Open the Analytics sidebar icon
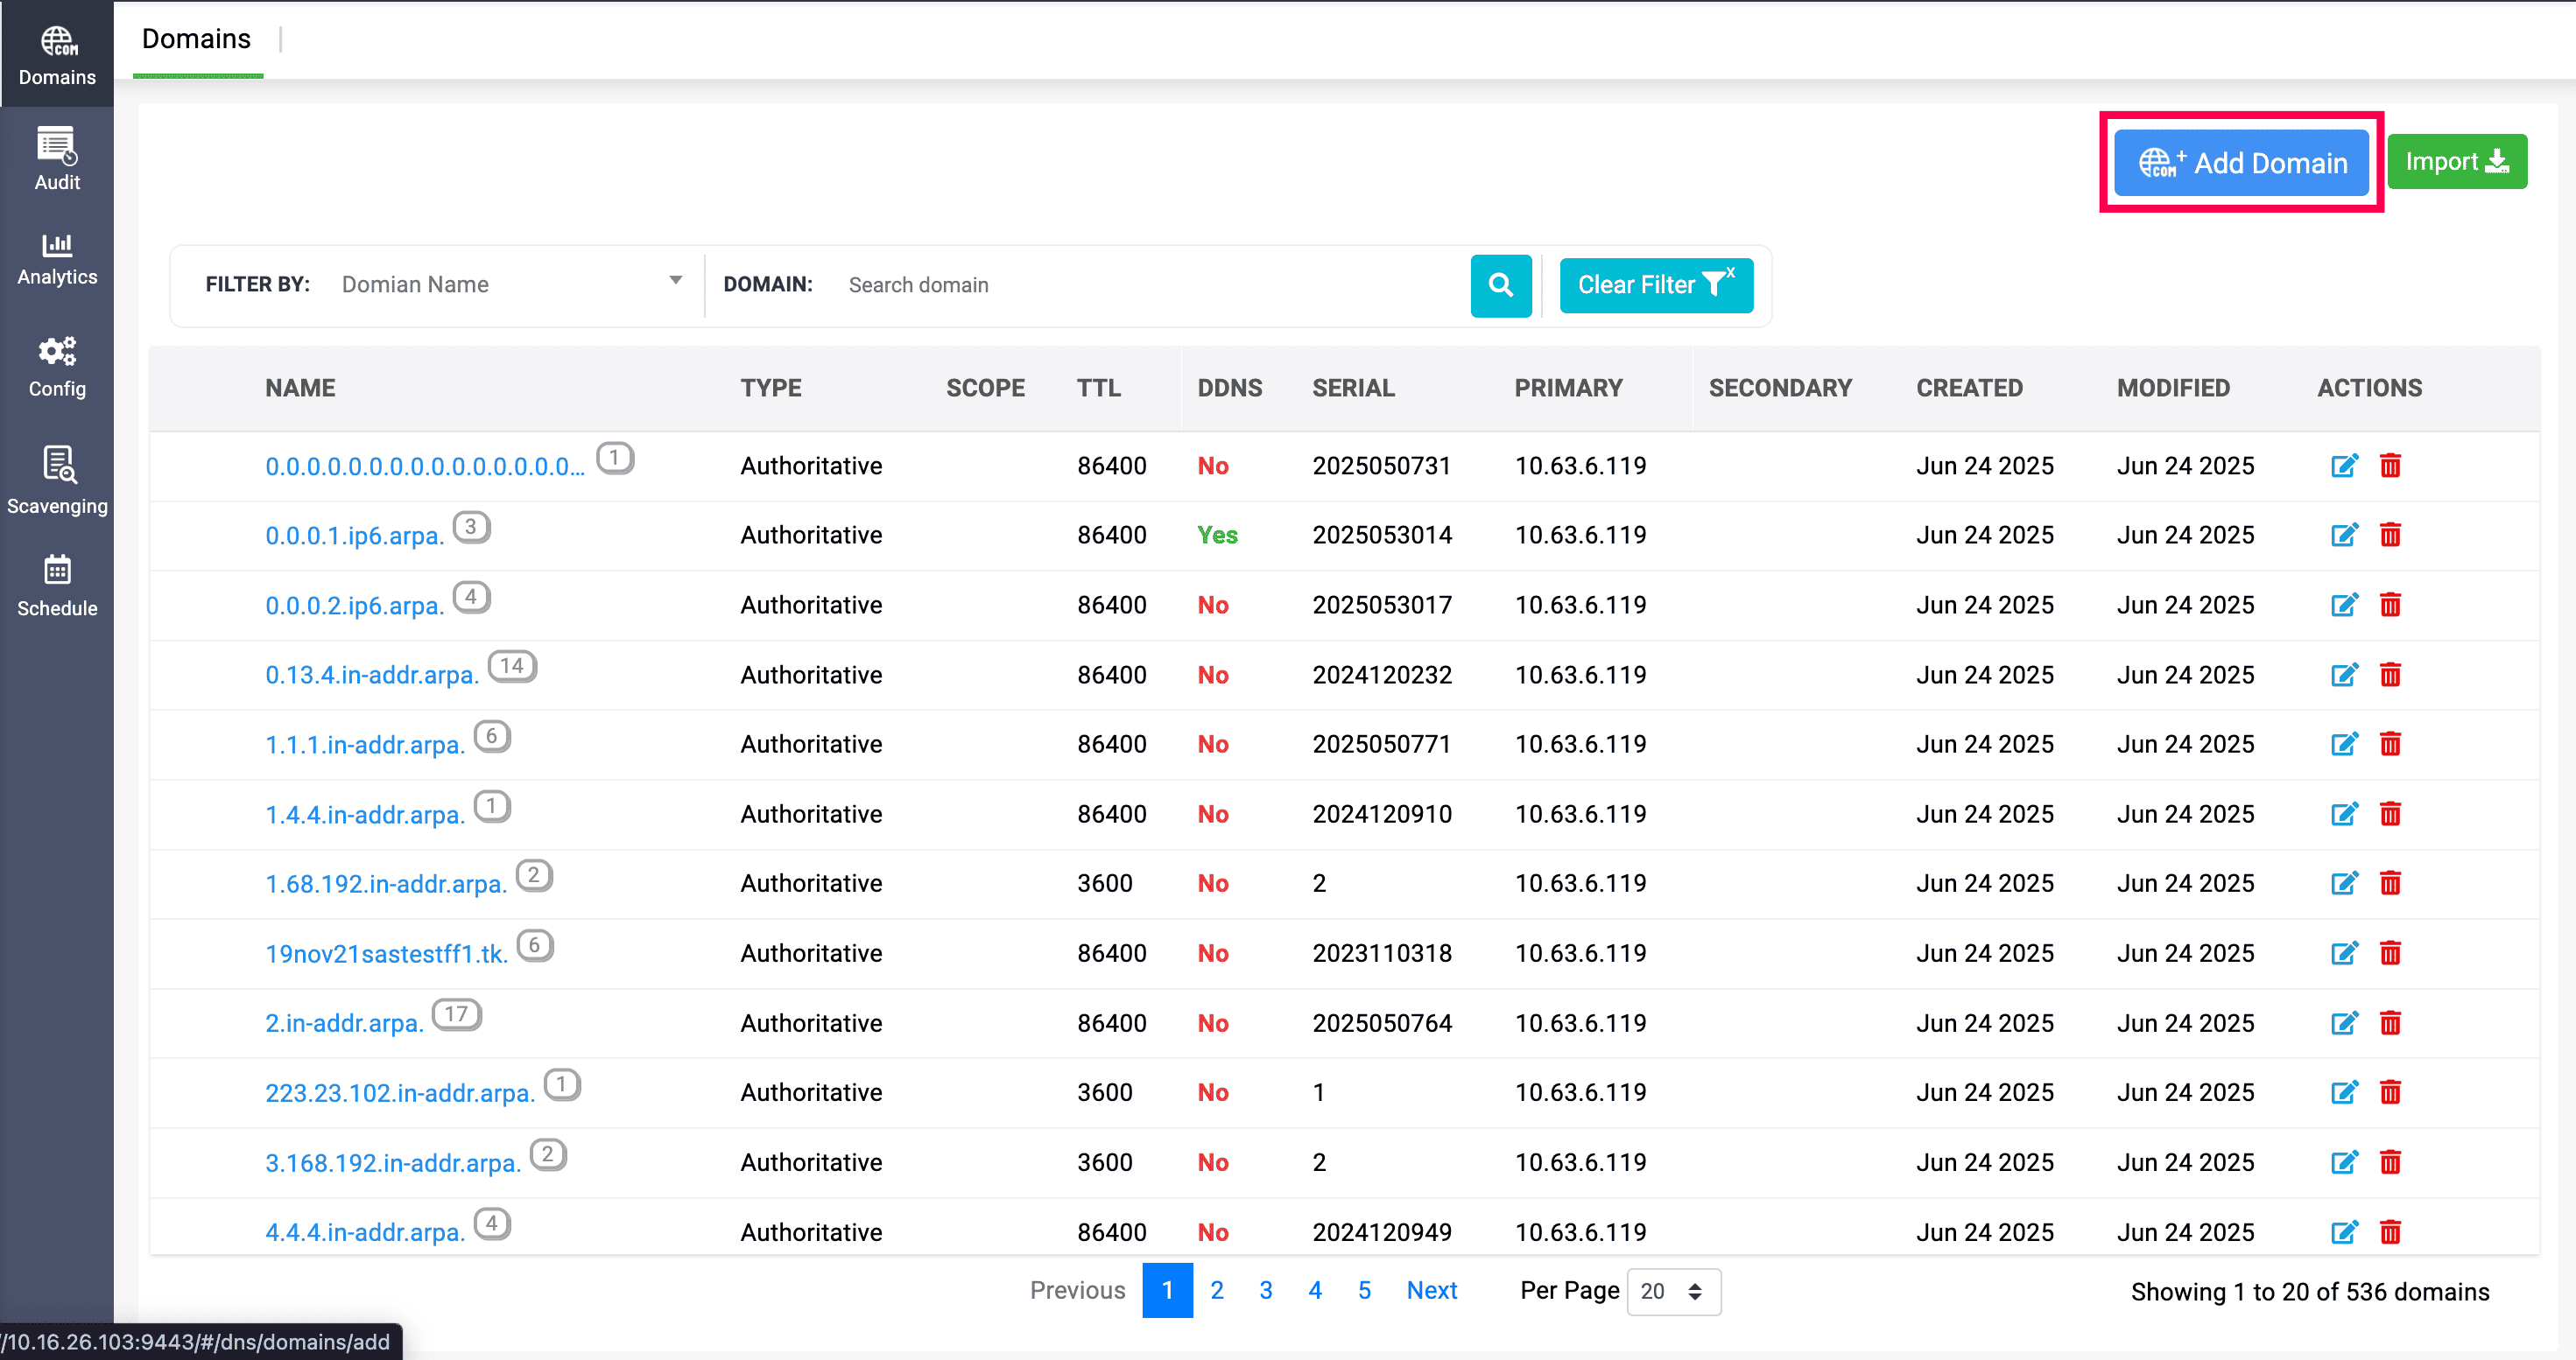2576x1360 pixels. [57, 258]
